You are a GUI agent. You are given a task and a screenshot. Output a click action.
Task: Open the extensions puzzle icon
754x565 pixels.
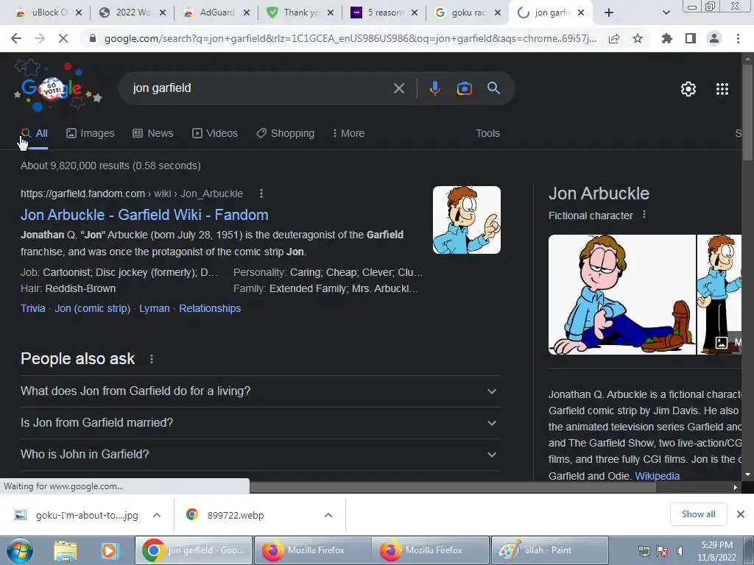click(x=667, y=38)
